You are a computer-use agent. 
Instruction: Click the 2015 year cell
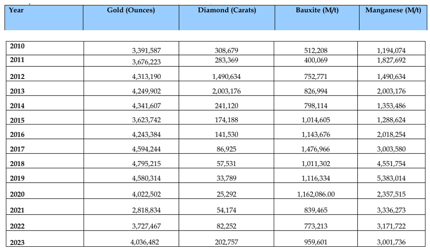[17, 120]
